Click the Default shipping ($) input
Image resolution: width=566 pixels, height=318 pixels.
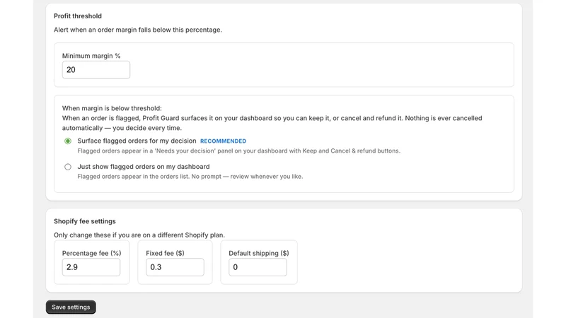258,267
